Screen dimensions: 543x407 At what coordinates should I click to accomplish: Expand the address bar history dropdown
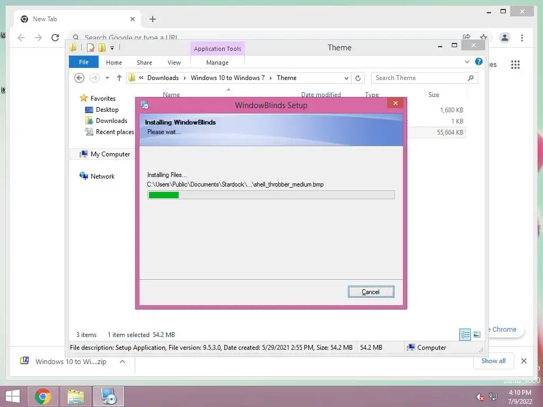[346, 78]
